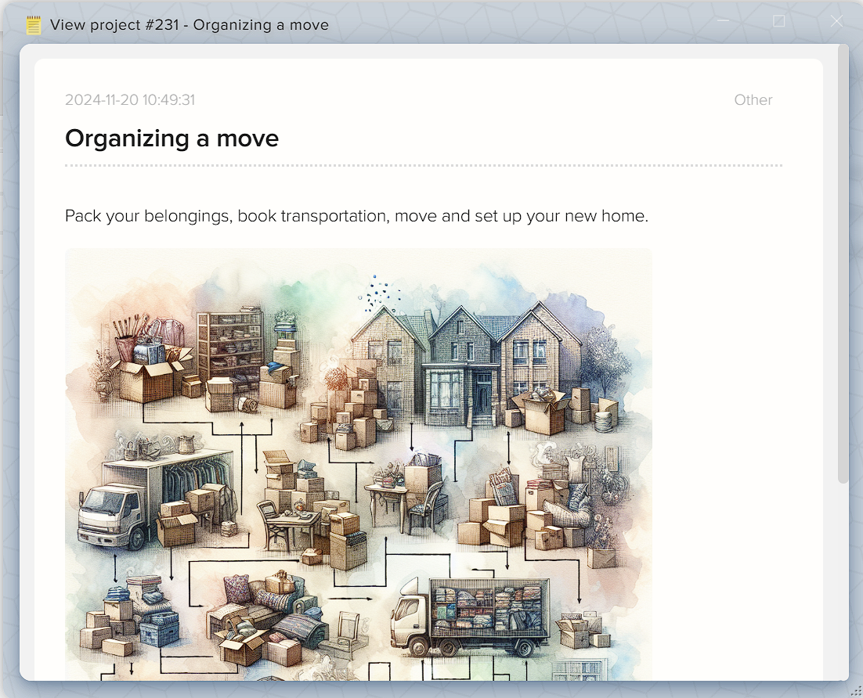Image resolution: width=863 pixels, height=698 pixels.
Task: Click the description text starting 'Pack your belongings'
Action: [356, 216]
